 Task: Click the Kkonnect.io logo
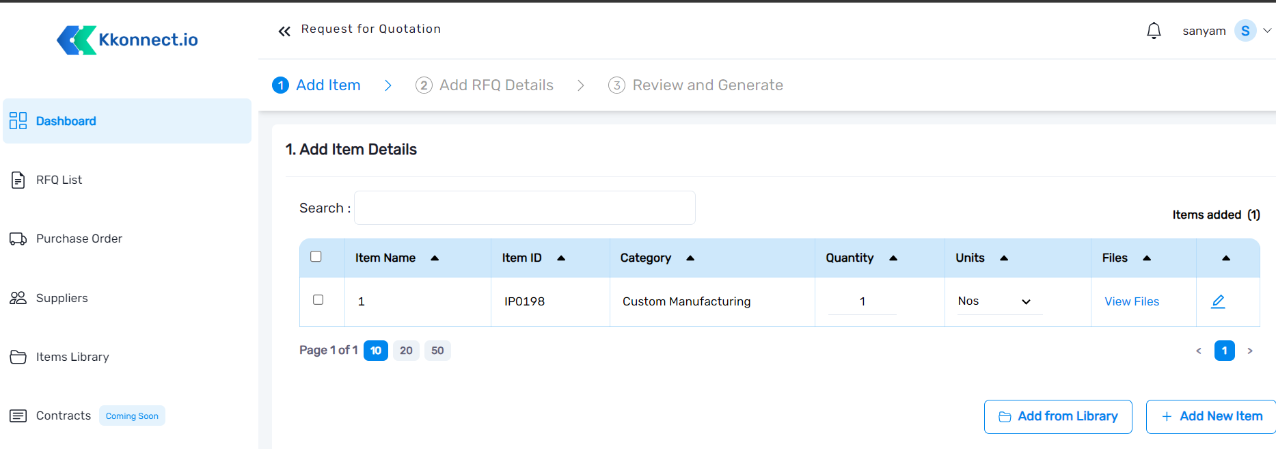pos(128,40)
